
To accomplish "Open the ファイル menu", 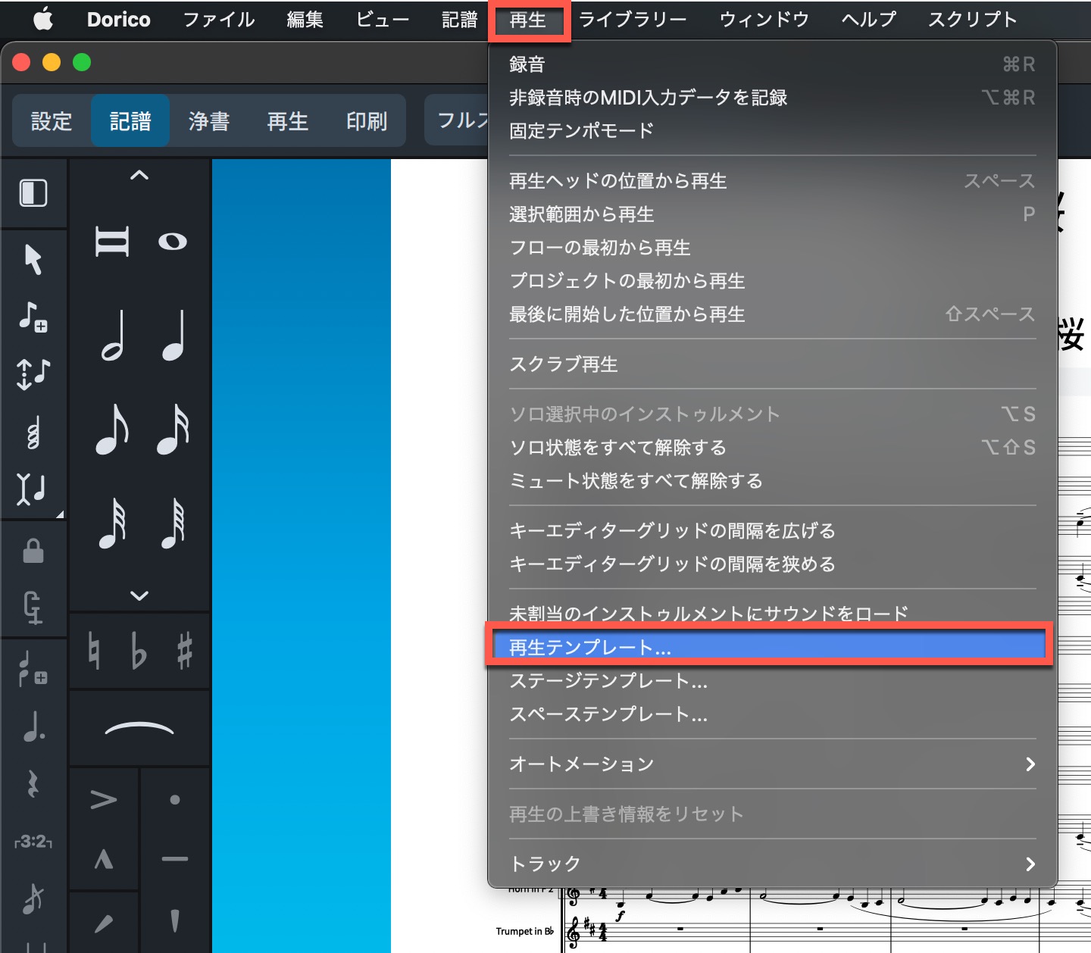I will click(219, 20).
